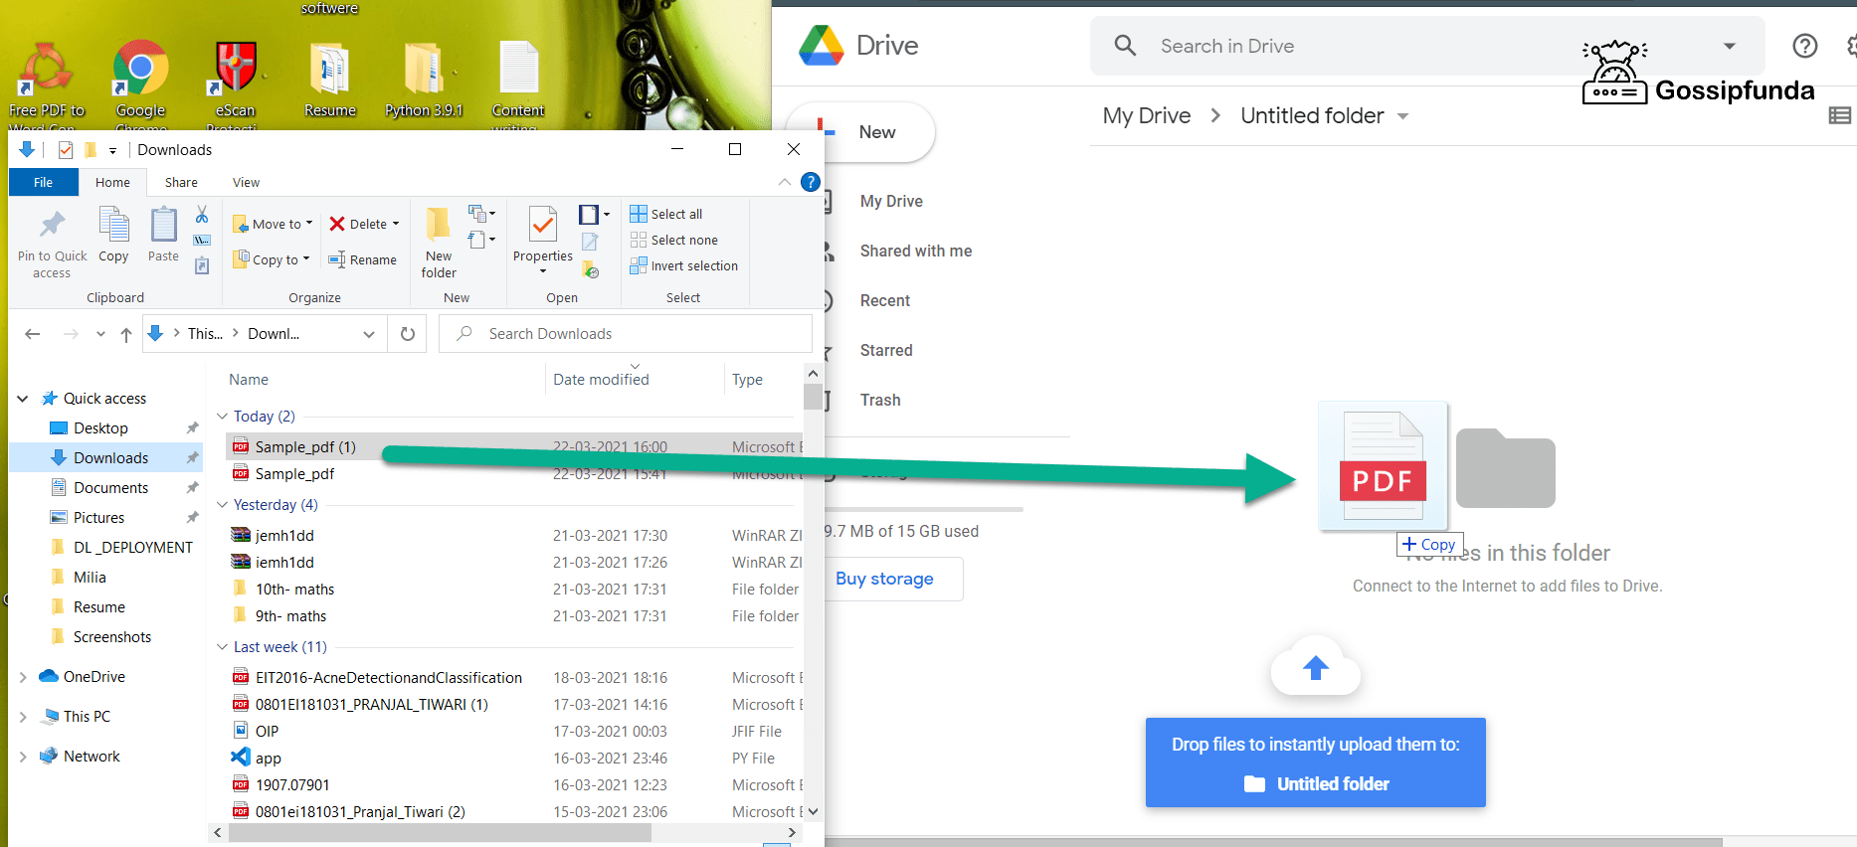This screenshot has height=847, width=1857.
Task: Open the Move to dropdown
Action: pyautogui.click(x=273, y=224)
